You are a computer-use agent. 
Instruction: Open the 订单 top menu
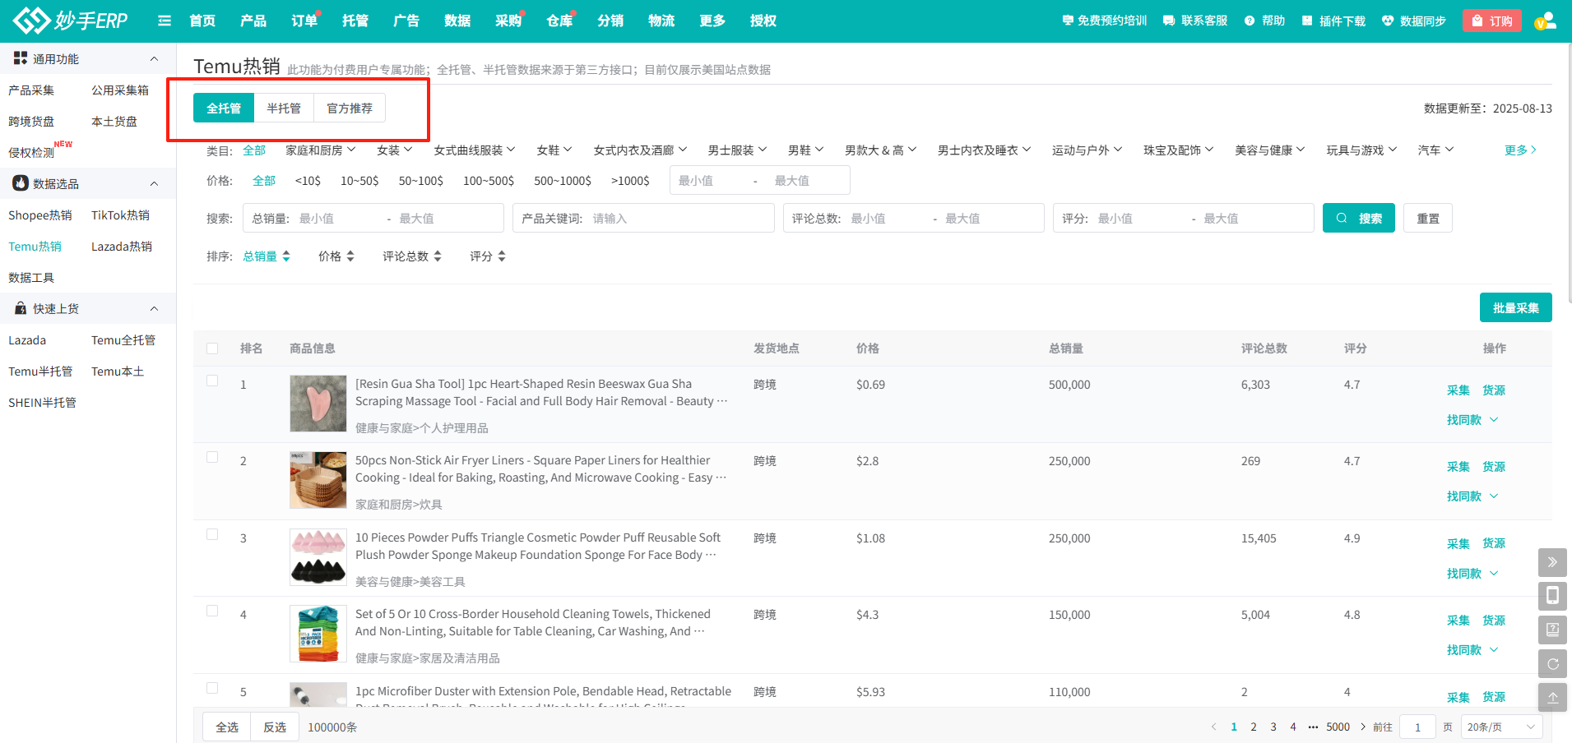304,21
